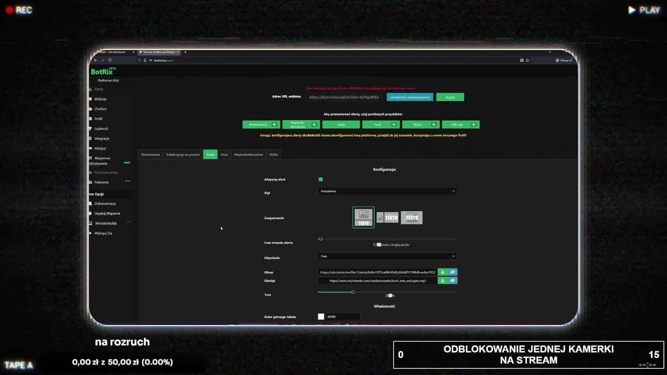Image resolution: width=667 pixels, height=375 pixels.
Task: Open a new browser tab with the plus icon
Action: tap(185, 52)
